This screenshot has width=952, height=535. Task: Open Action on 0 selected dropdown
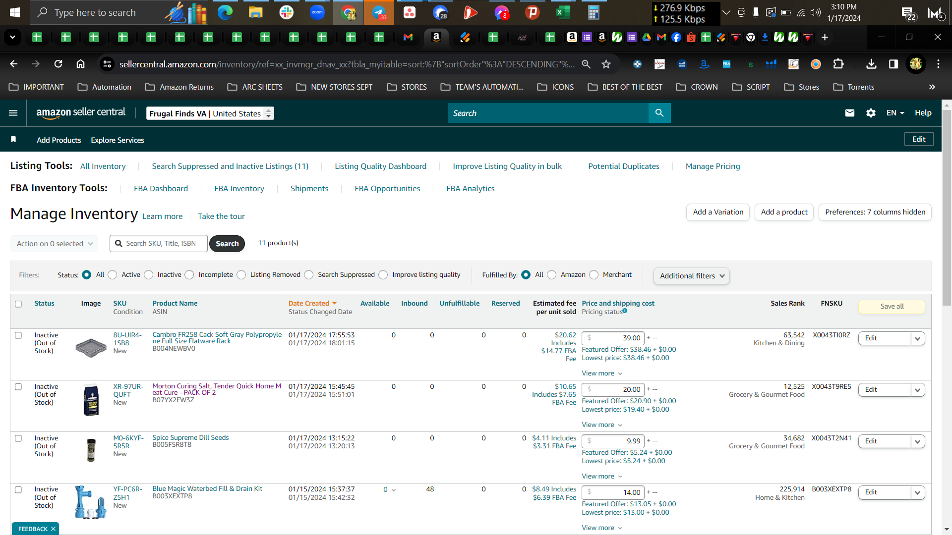click(x=54, y=244)
